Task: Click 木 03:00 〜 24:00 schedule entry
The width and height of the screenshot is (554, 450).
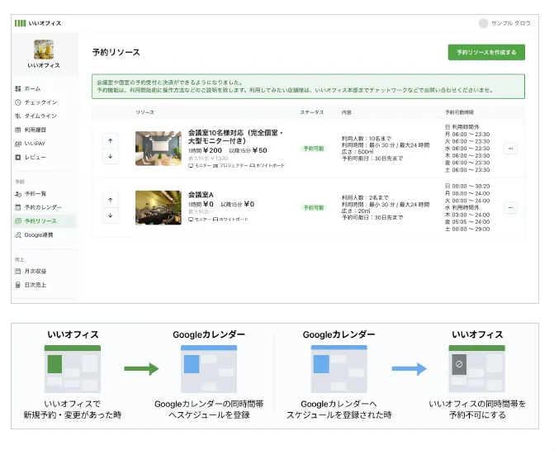Action: (x=467, y=215)
